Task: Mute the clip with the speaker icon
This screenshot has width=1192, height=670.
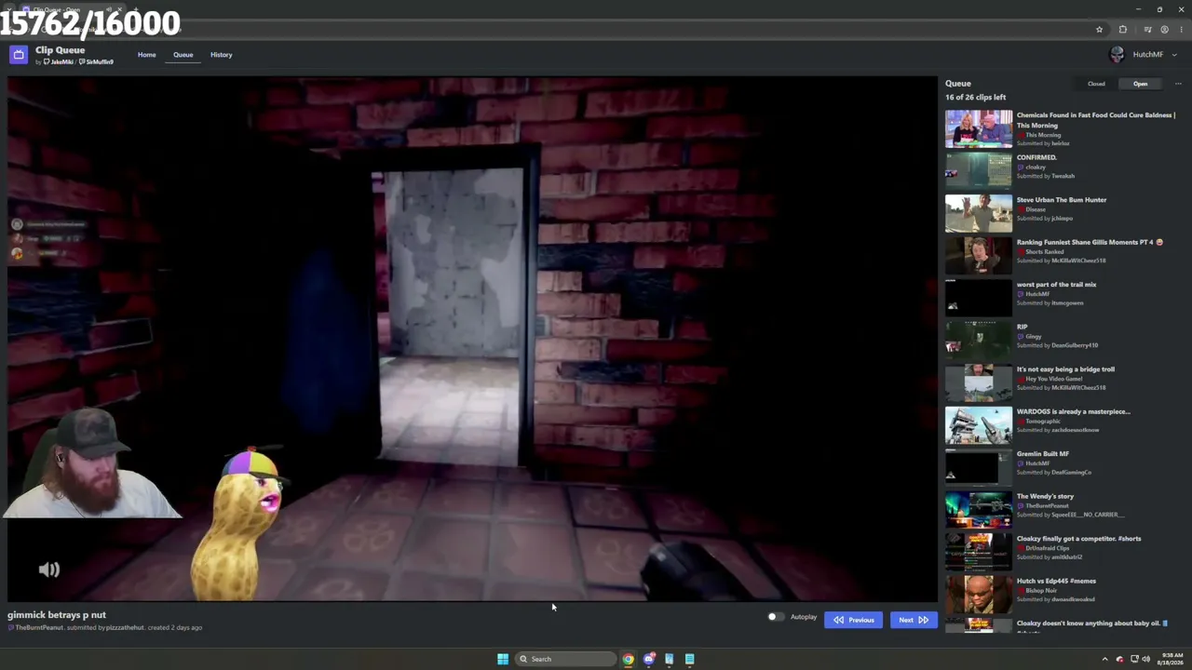Action: point(49,569)
